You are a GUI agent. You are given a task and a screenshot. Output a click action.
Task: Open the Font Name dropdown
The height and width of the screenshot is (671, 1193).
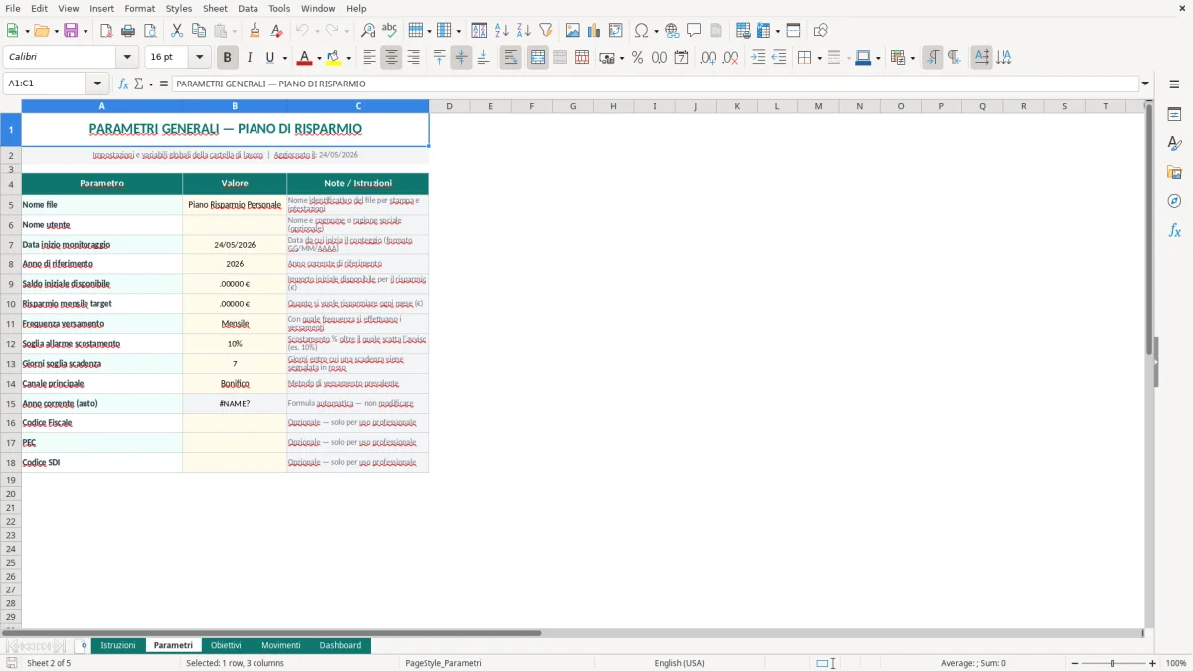pos(126,58)
